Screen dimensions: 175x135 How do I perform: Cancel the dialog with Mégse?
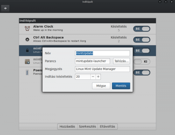(101, 86)
